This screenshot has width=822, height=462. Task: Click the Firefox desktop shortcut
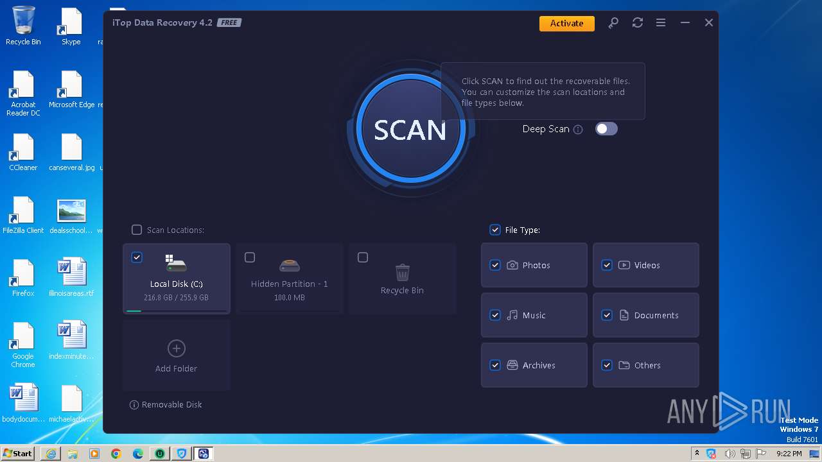[23, 278]
